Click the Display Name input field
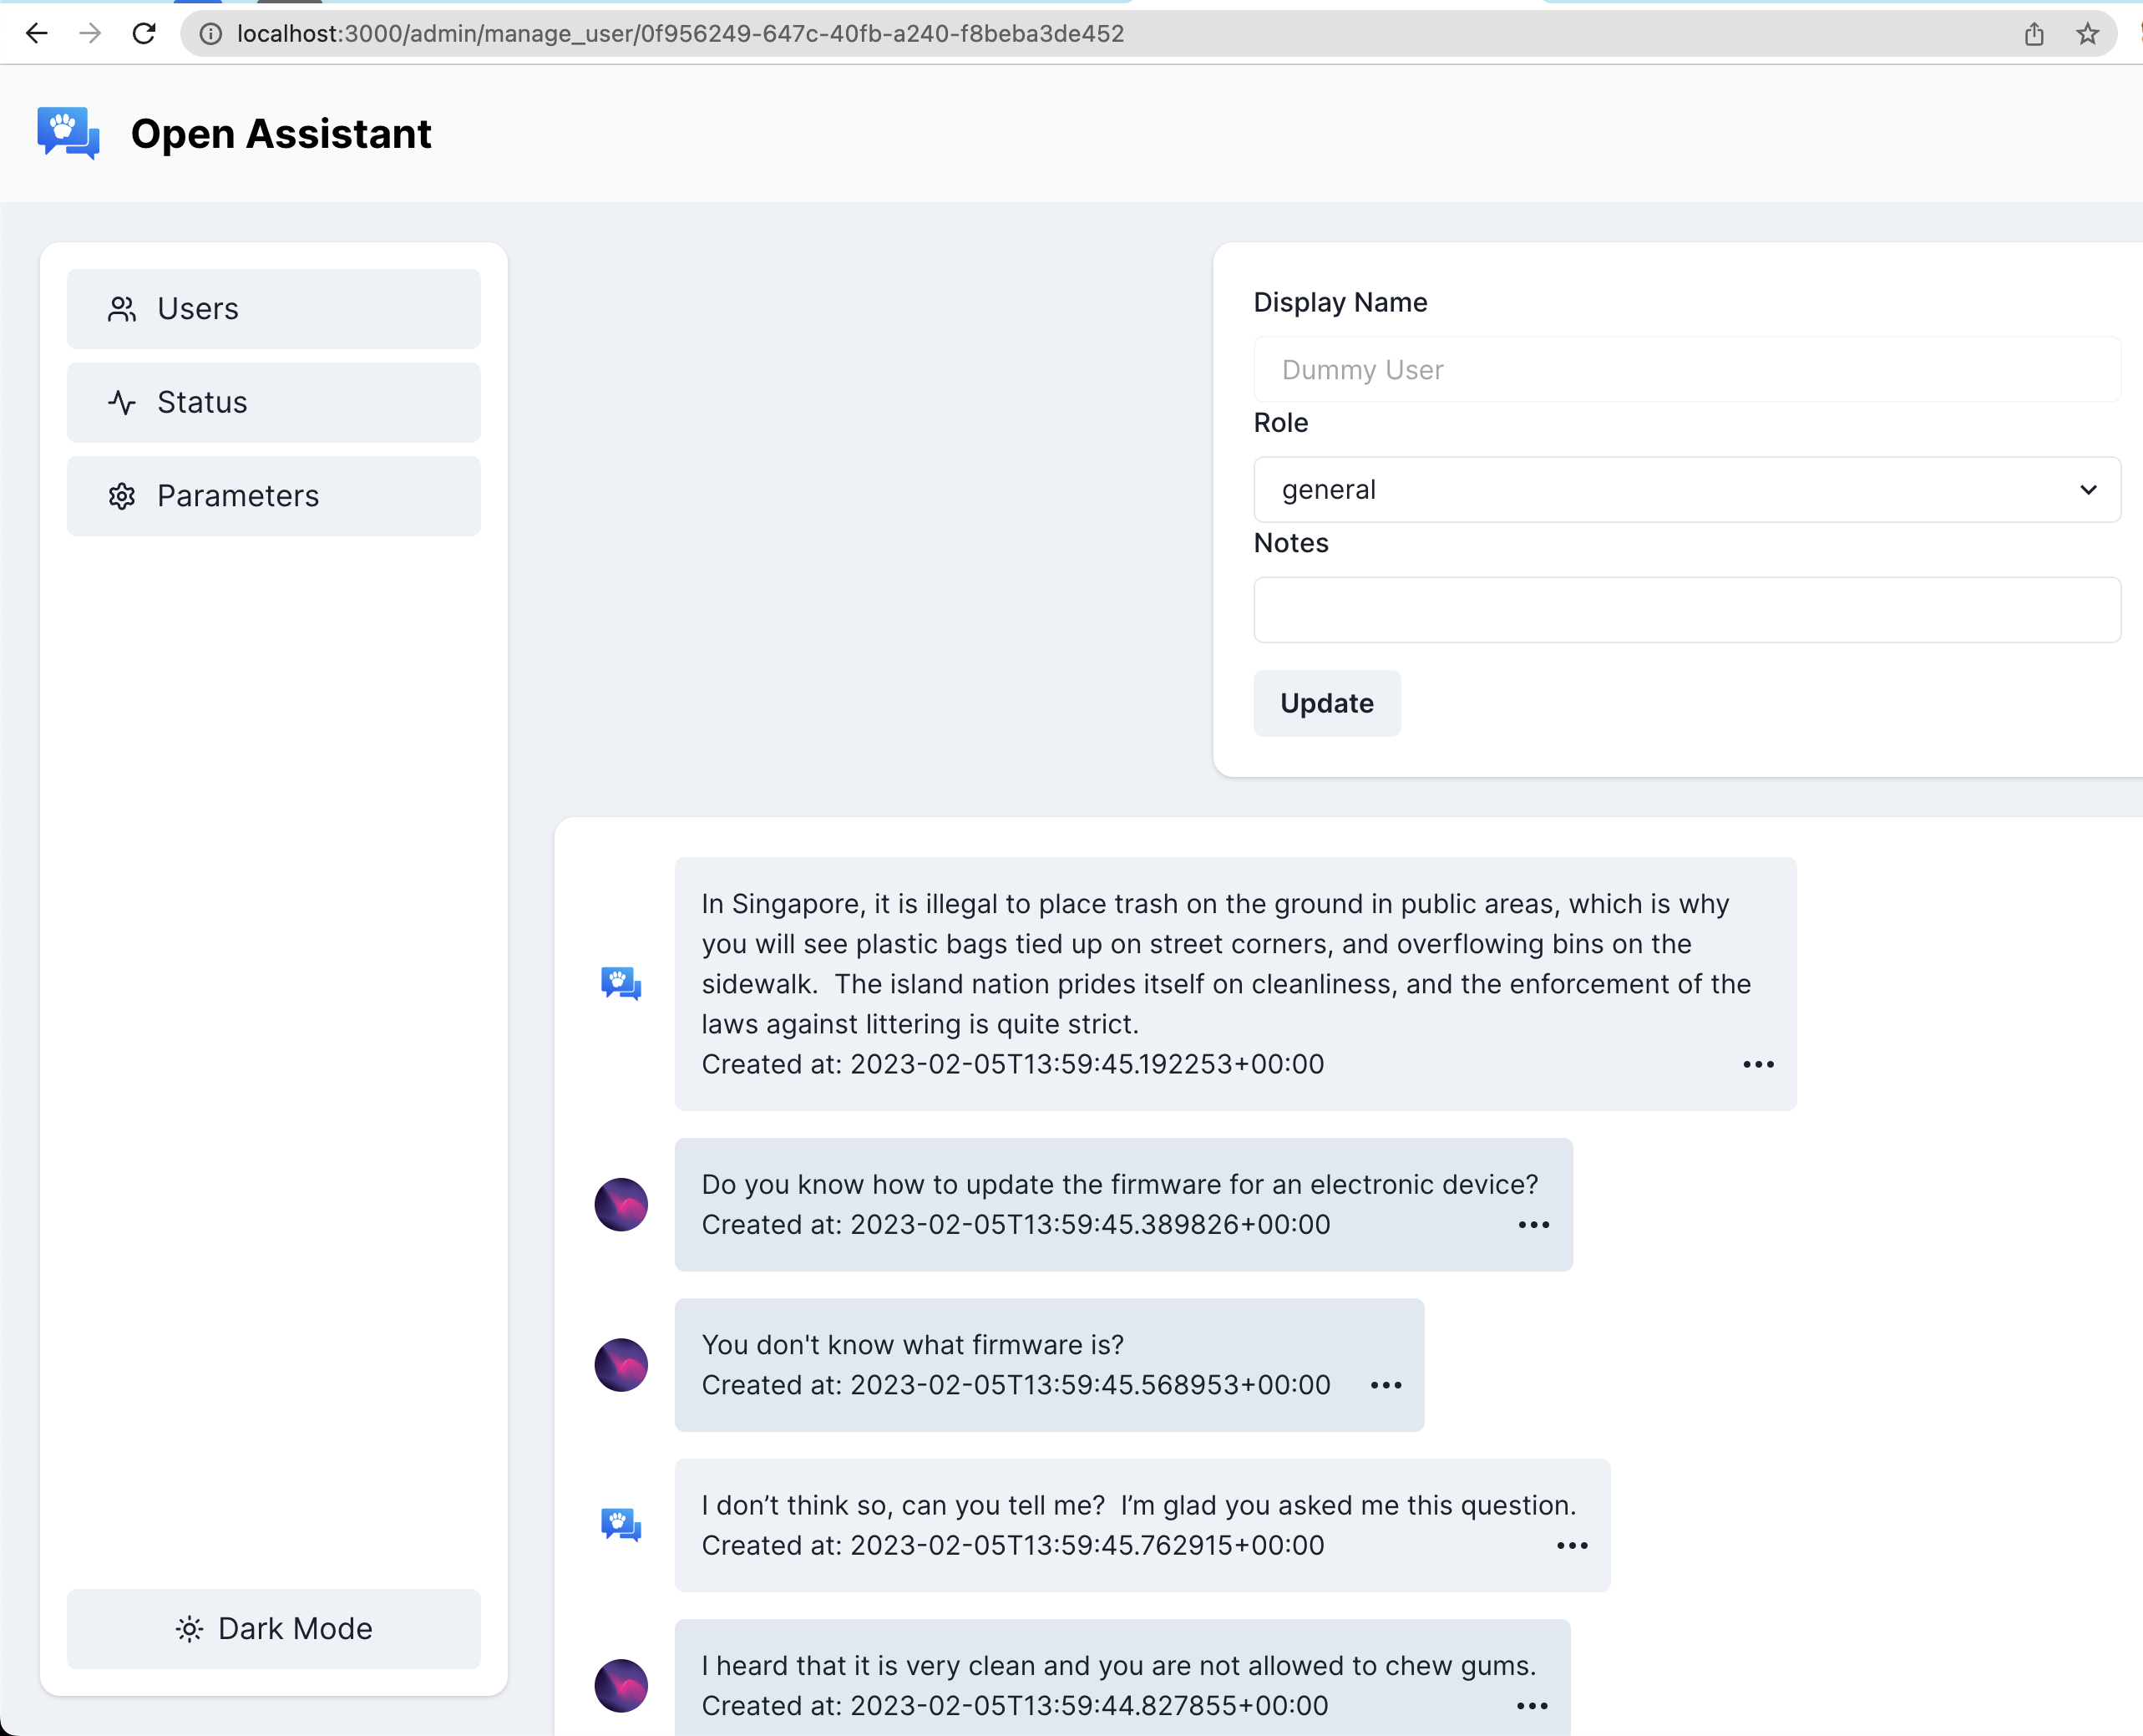Viewport: 2143px width, 1736px height. [x=1685, y=370]
